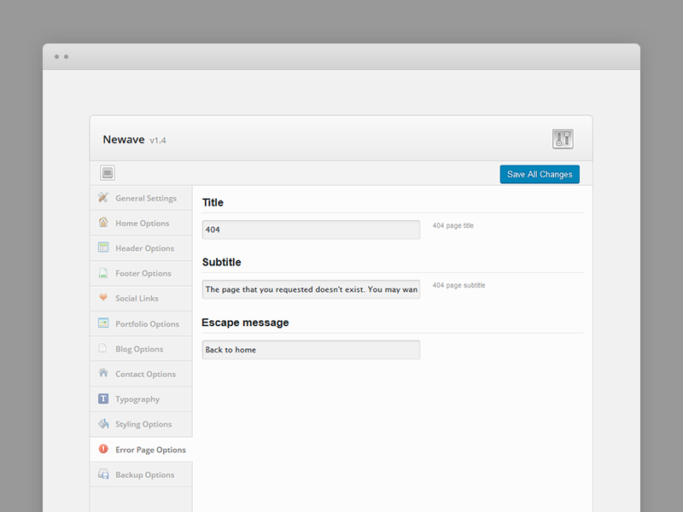Go to Contact Options tab
Image resolution: width=683 pixels, height=512 pixels.
pos(141,374)
